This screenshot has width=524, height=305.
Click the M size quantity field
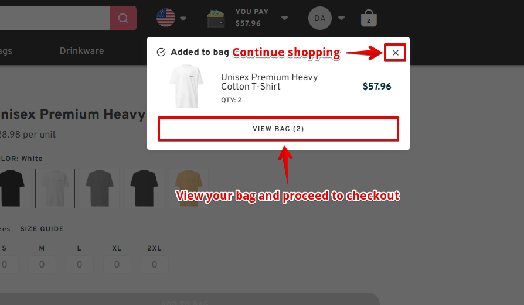[42, 265]
